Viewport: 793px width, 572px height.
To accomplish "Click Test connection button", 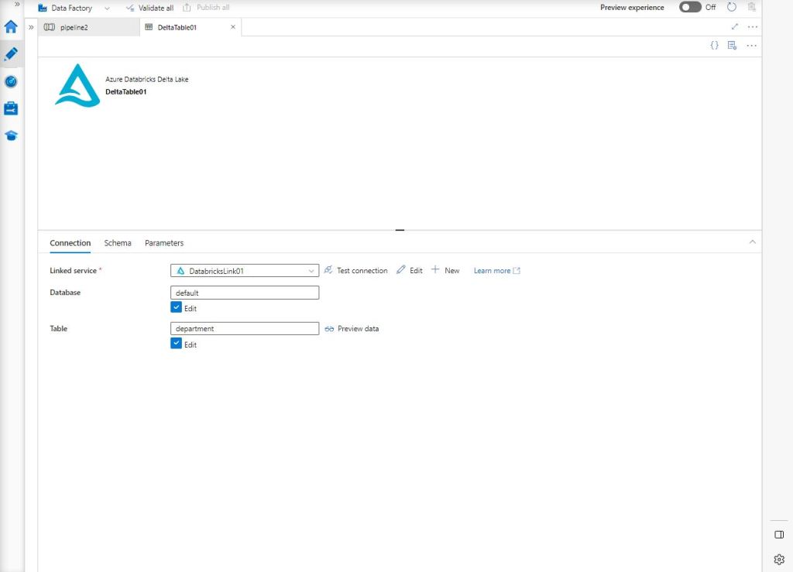I will [355, 271].
